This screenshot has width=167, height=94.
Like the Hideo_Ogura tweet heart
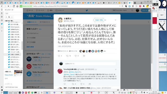click(76, 56)
